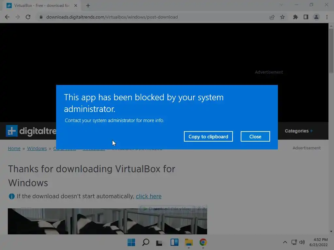Open Task View on taskbar

coord(159,242)
